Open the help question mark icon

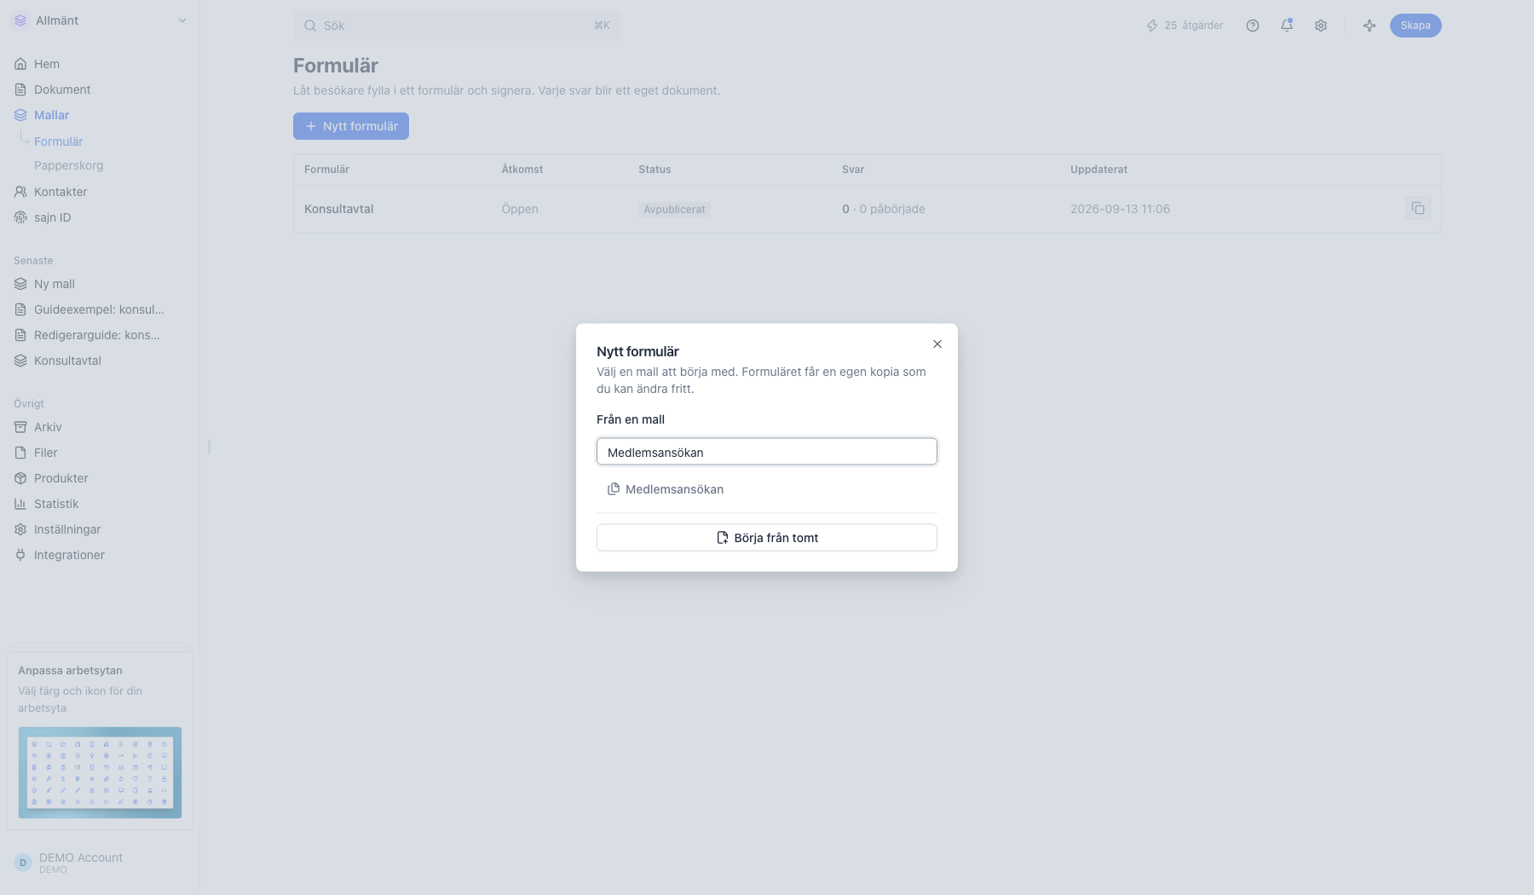point(1252,26)
